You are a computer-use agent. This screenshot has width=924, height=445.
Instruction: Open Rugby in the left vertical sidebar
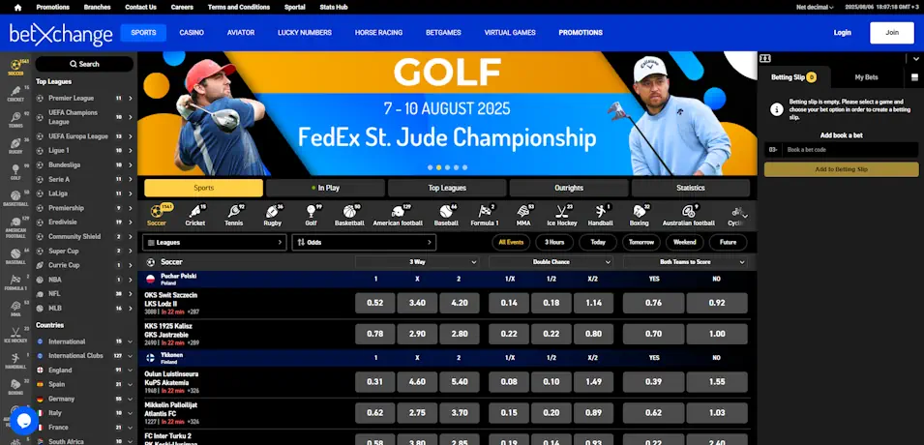[15, 147]
